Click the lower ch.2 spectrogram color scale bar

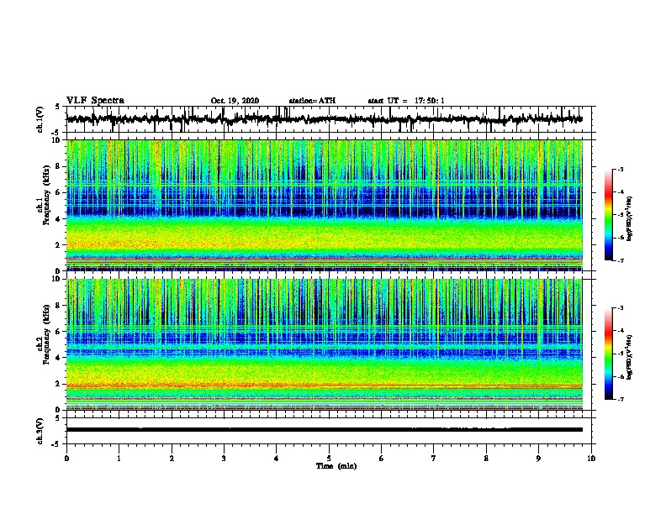coord(608,354)
